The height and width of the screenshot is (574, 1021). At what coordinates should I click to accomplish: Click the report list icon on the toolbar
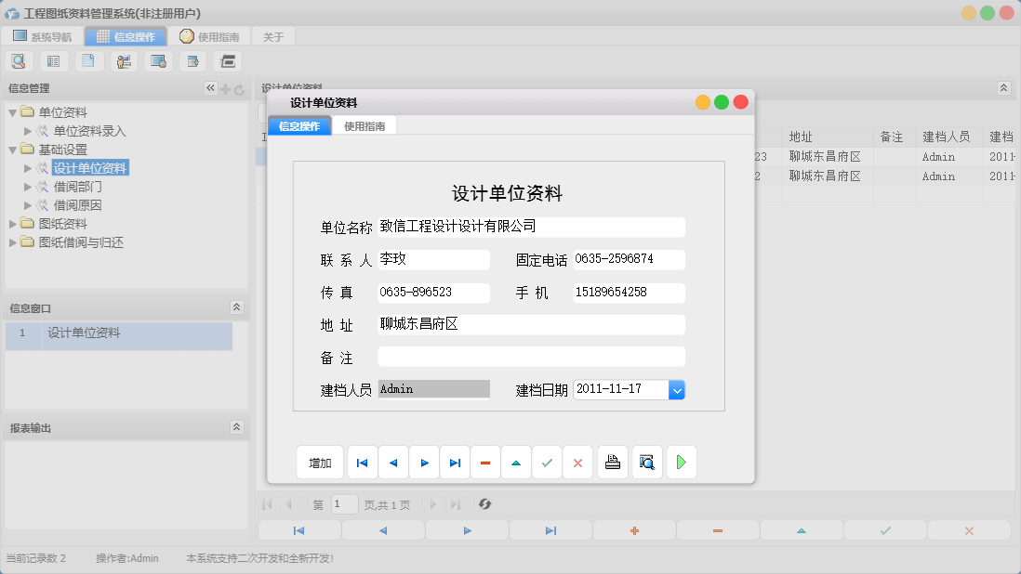pos(53,60)
